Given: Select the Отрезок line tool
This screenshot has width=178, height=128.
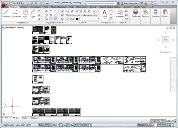Looking at the screenshot, I should pyautogui.click(x=6, y=14).
